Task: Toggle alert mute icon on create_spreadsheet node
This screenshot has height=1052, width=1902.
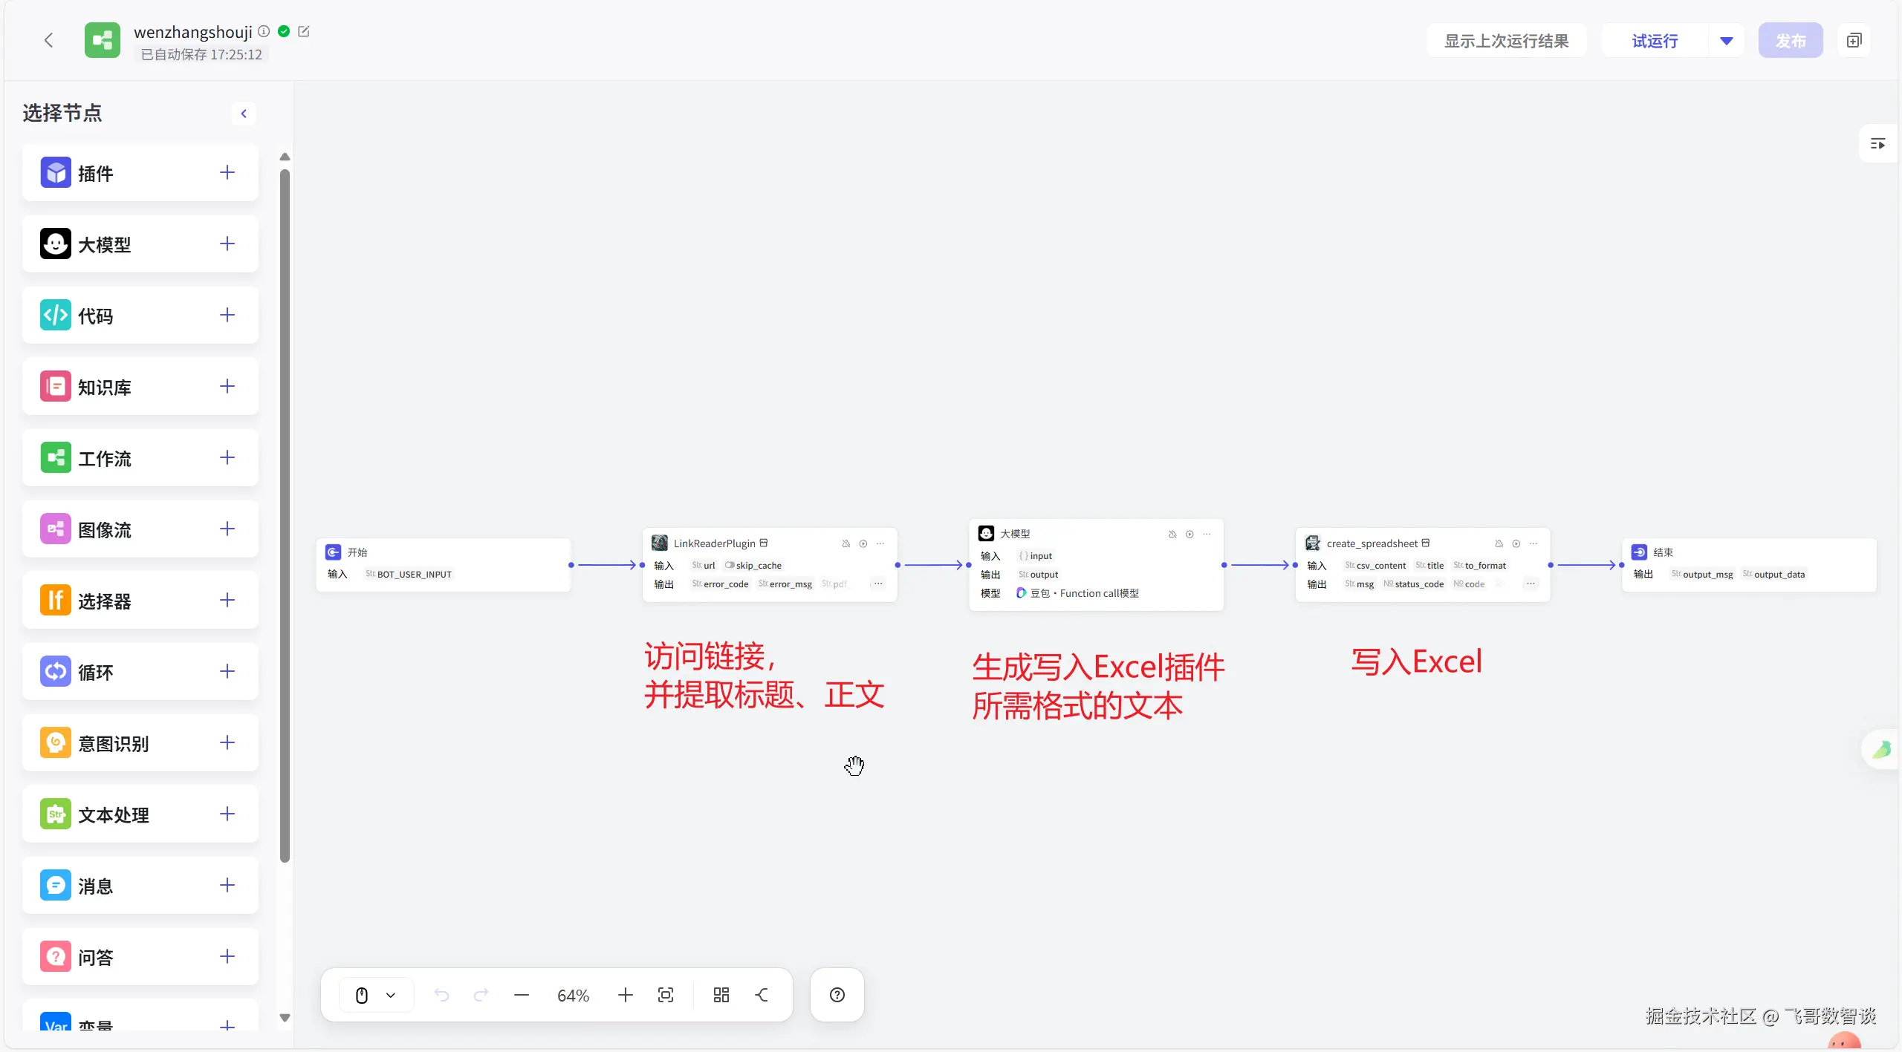Action: [x=1499, y=543]
